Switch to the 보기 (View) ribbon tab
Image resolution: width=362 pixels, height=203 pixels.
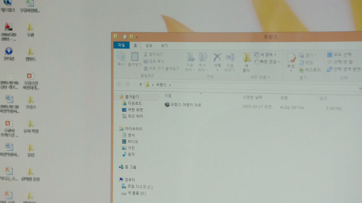click(x=164, y=46)
